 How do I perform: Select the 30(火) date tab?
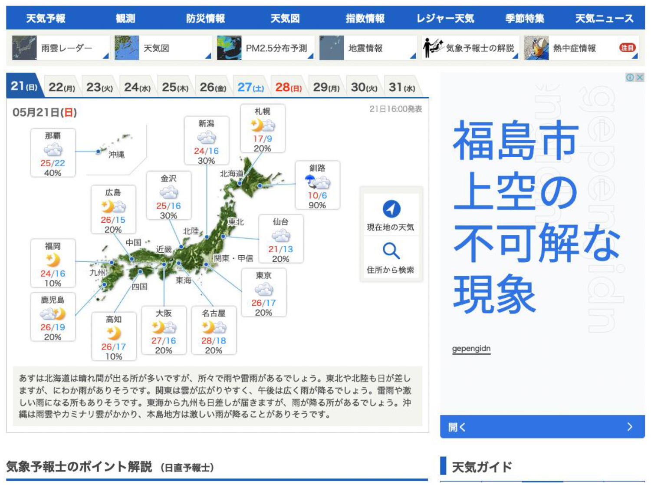click(364, 87)
